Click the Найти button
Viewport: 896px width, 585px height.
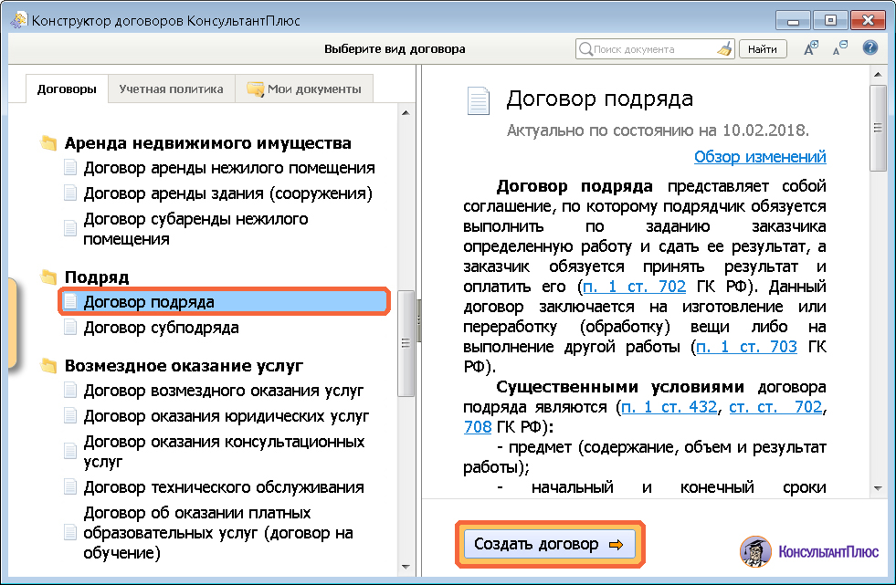(x=763, y=49)
